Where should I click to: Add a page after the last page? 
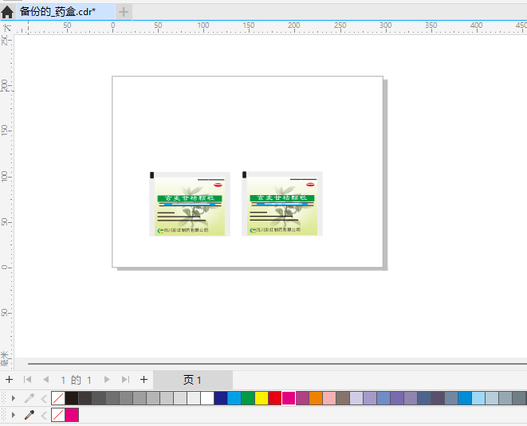pyautogui.click(x=144, y=380)
